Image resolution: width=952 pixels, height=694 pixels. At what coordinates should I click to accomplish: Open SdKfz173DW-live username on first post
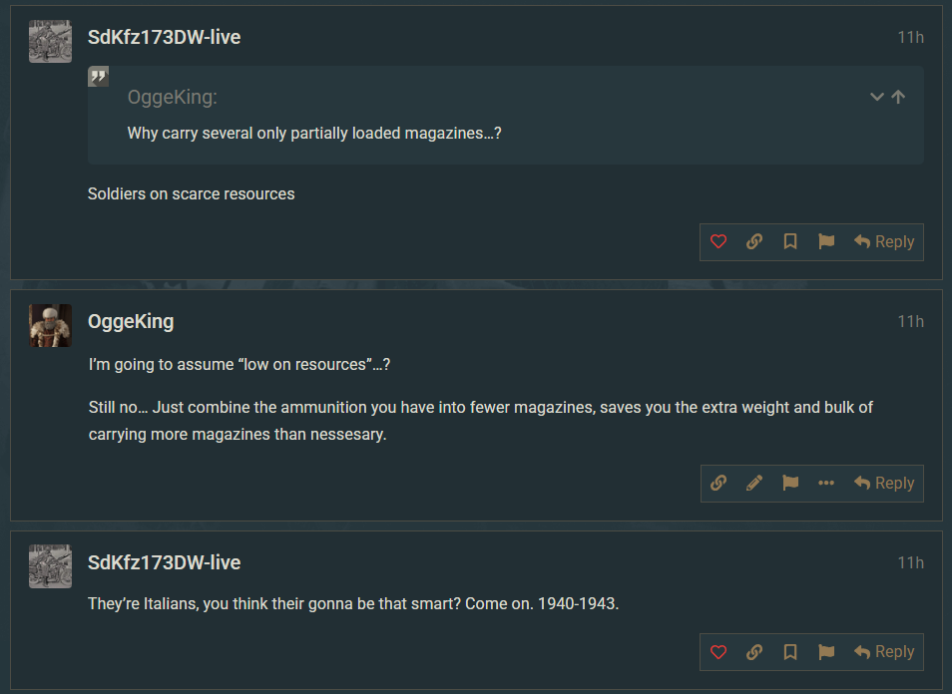tap(164, 37)
